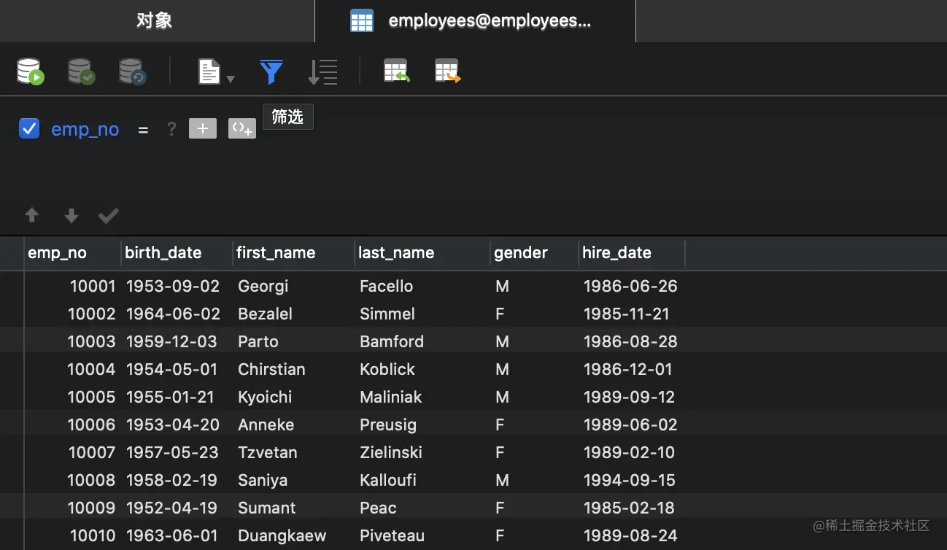
Task: Select the employees@employees table tab
Action: 475,21
